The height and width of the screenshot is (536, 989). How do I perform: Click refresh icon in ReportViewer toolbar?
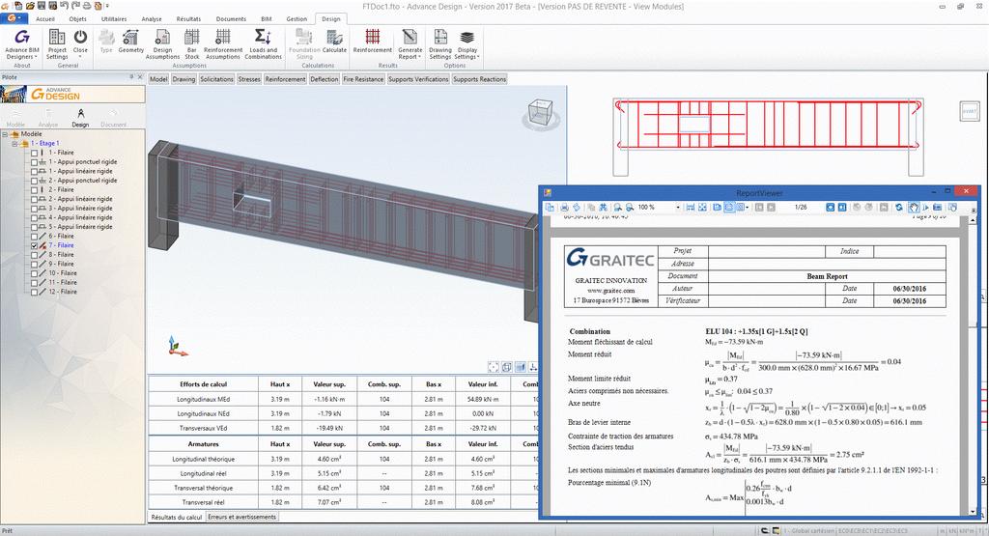pyautogui.click(x=899, y=207)
